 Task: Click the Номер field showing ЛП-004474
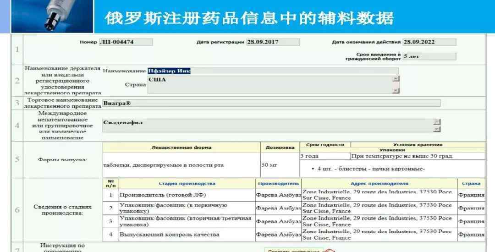pyautogui.click(x=126, y=42)
